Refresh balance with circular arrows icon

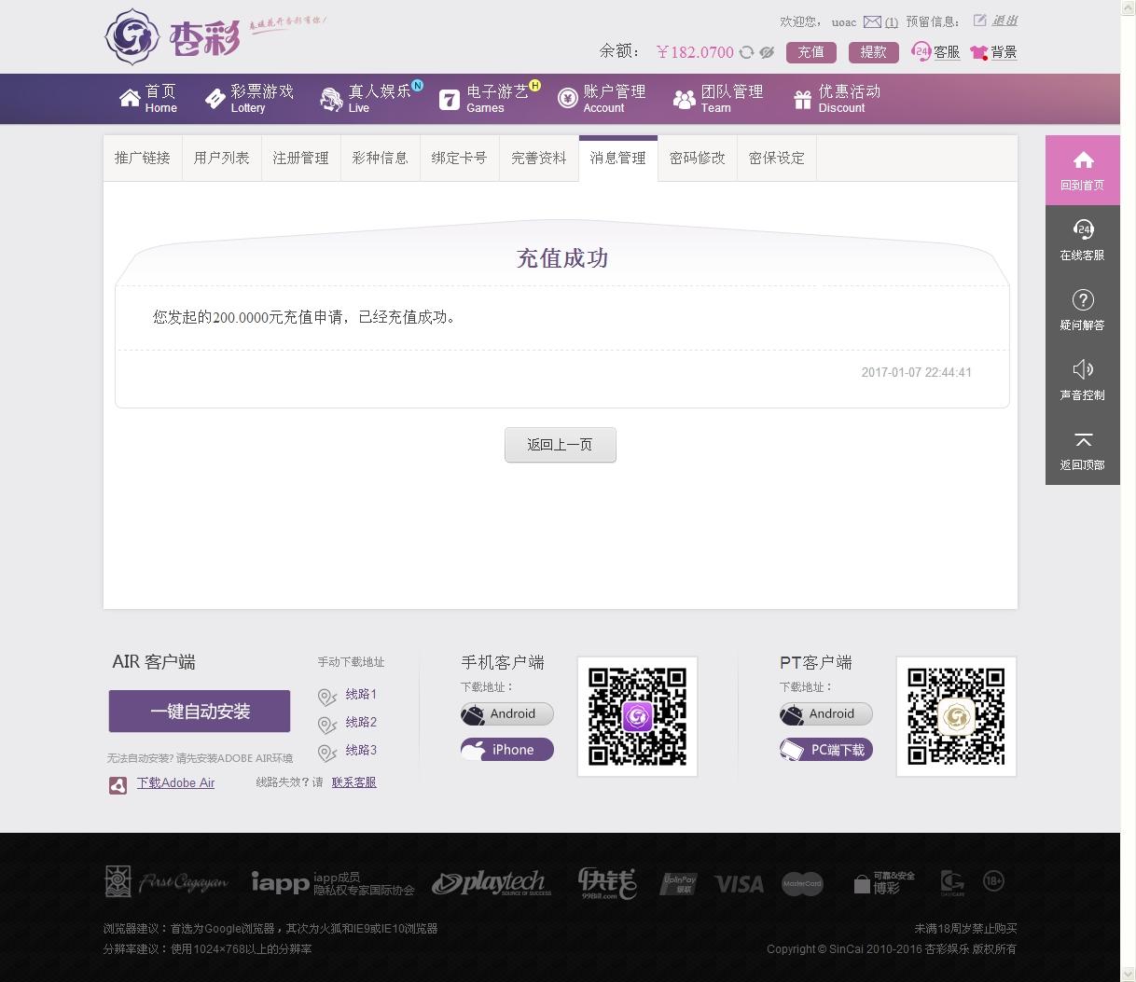pos(746,52)
